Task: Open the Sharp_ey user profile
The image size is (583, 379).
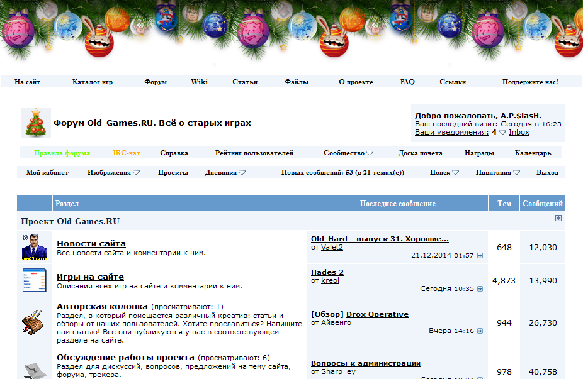Action: tap(338, 371)
